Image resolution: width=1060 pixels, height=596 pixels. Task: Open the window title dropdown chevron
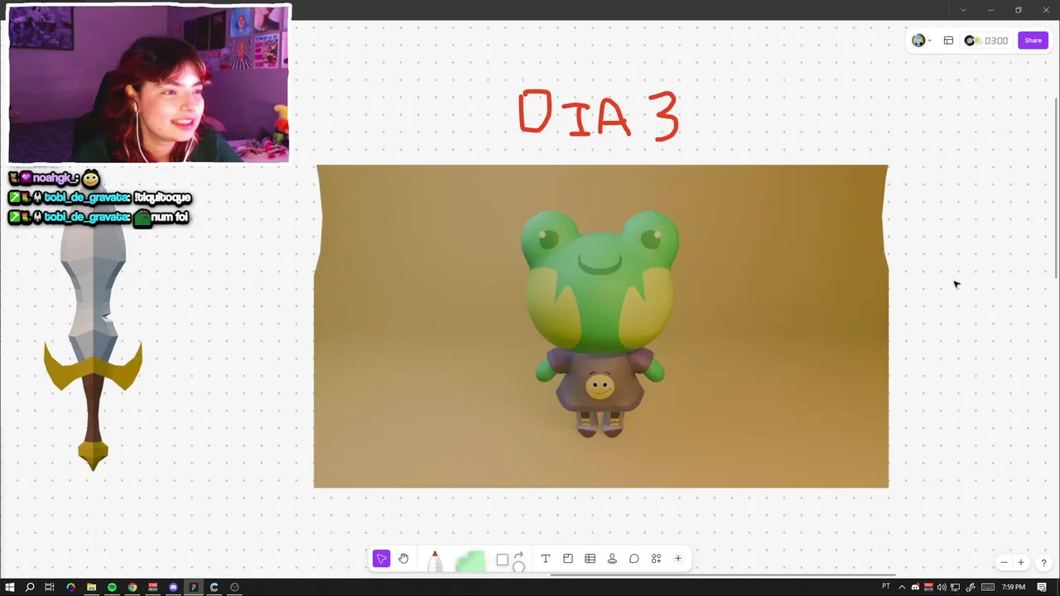[962, 10]
